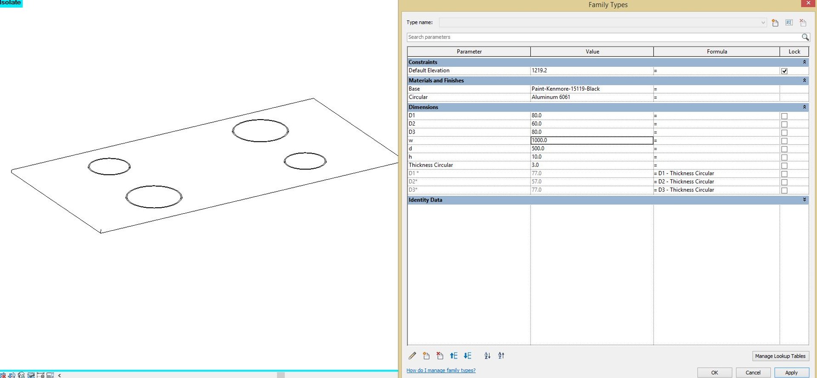Click the h value 10.0
The height and width of the screenshot is (378, 817).
pos(537,157)
